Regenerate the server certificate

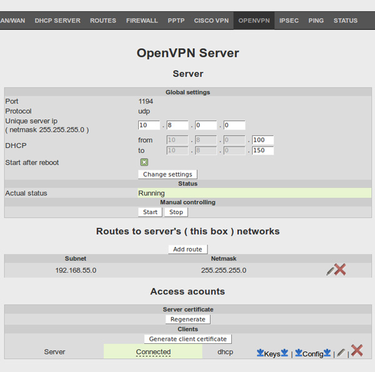pos(188,319)
